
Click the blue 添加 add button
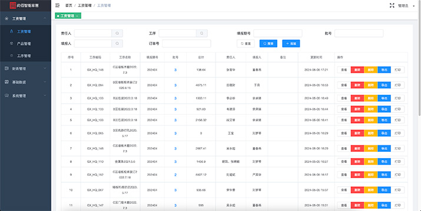click(291, 43)
